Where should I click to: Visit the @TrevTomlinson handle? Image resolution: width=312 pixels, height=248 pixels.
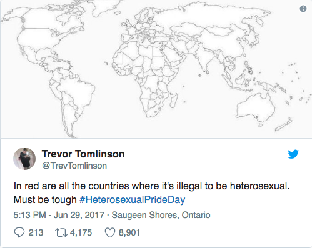(74, 166)
